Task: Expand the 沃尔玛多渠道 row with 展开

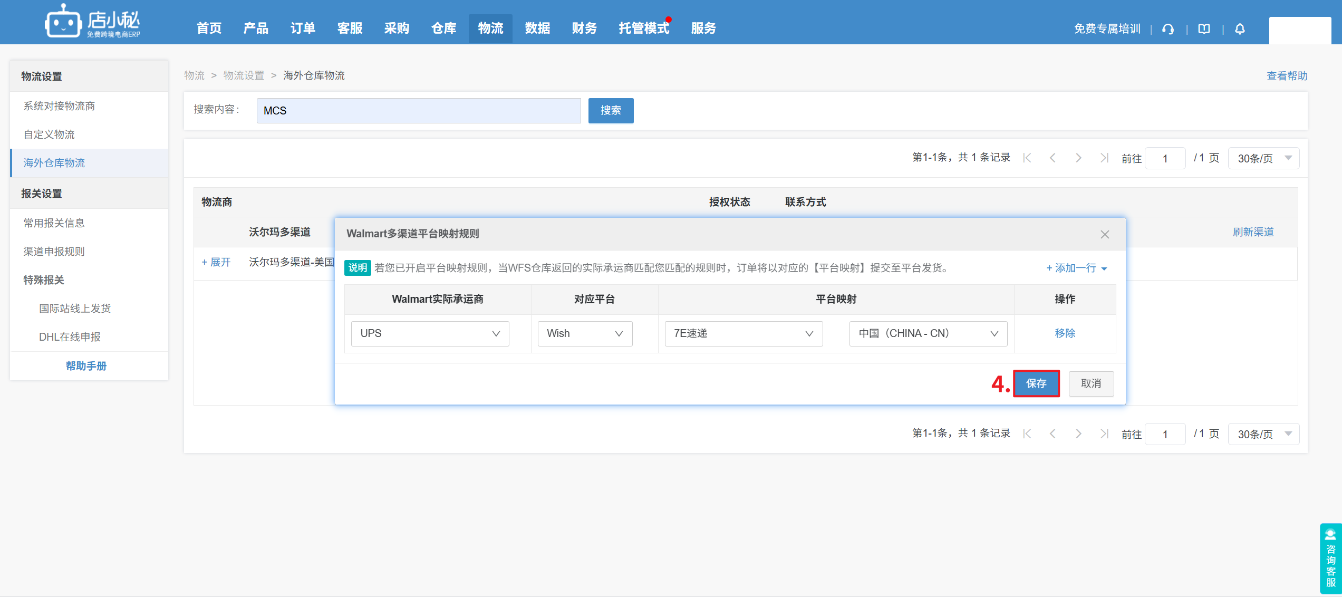Action: tap(216, 262)
